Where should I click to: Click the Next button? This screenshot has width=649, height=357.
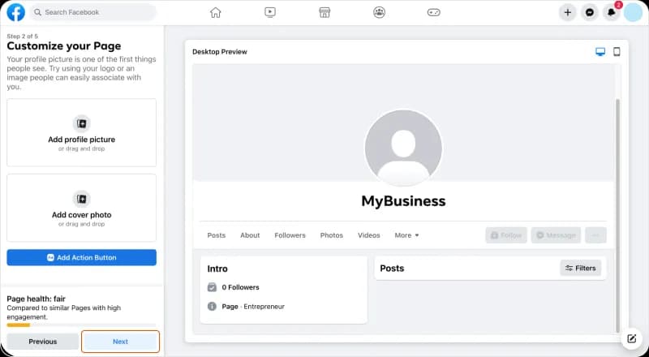[120, 342]
